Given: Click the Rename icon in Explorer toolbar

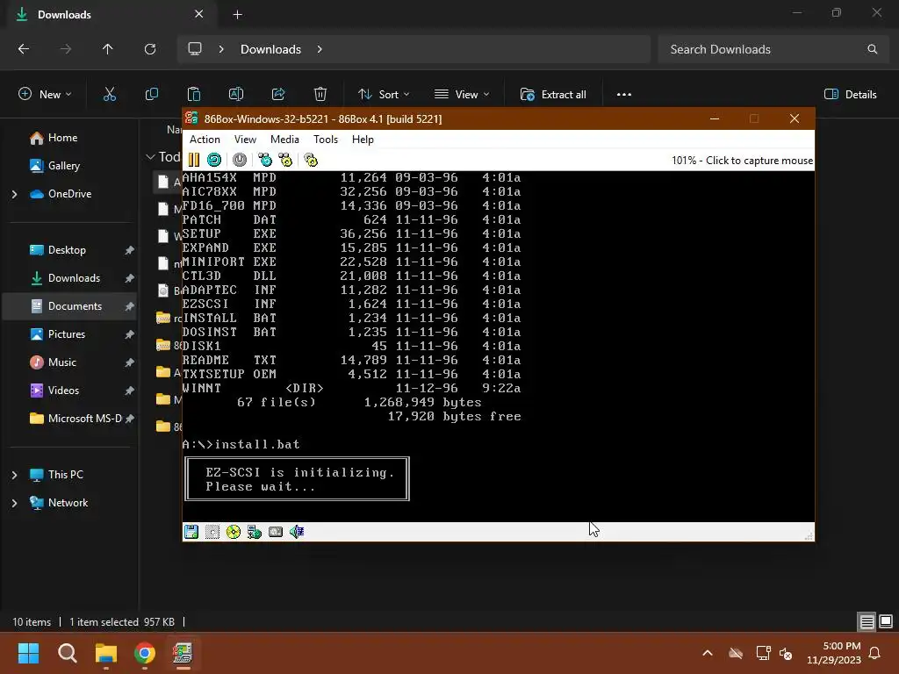Looking at the screenshot, I should coord(236,95).
